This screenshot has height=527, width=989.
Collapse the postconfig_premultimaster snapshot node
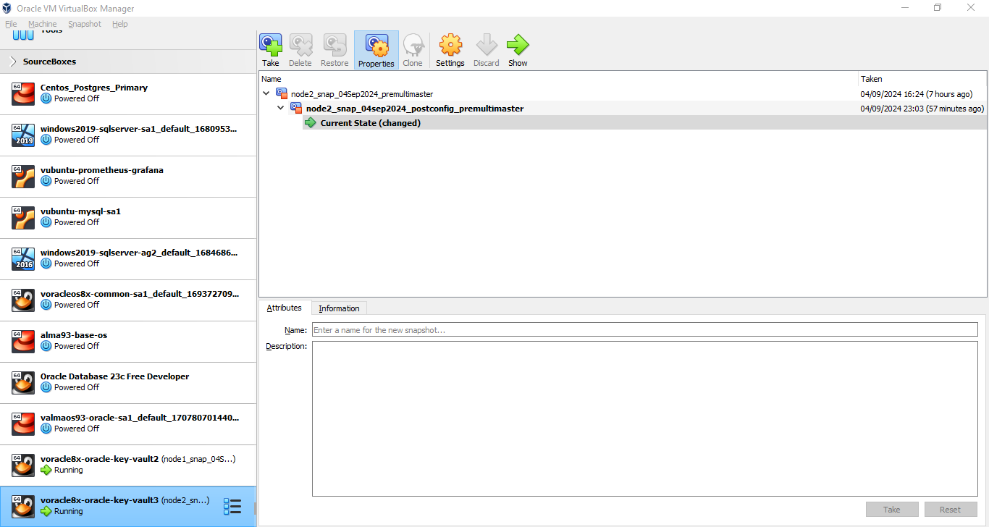click(281, 108)
